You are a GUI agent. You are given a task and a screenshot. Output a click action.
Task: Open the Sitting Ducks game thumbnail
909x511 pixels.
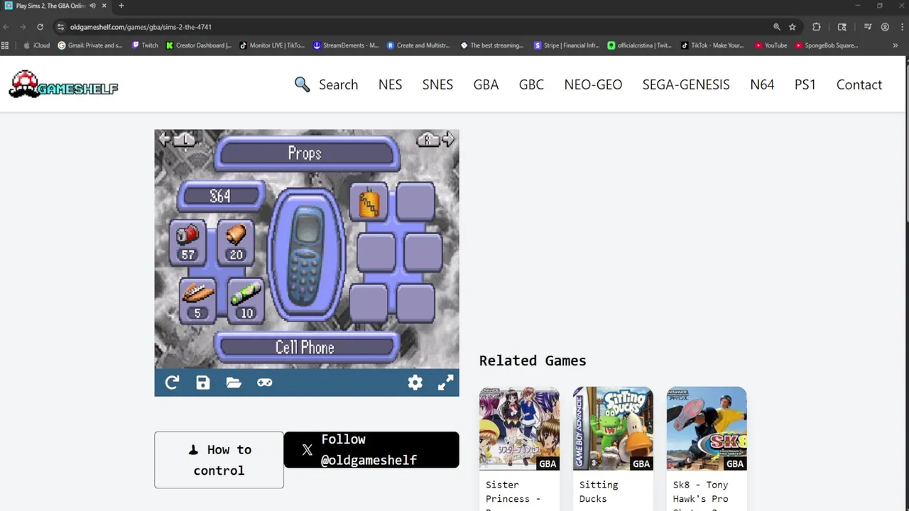coord(613,428)
